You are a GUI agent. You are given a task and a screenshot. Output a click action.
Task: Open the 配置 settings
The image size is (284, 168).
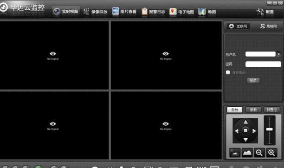coord(265,12)
